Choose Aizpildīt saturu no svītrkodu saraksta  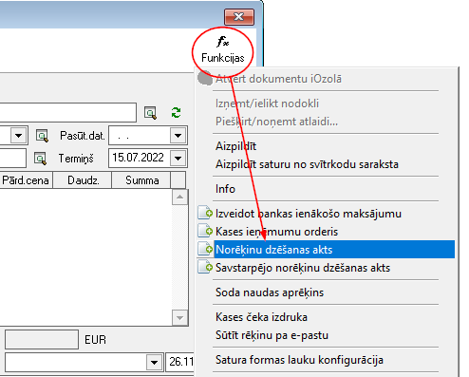pos(326,164)
